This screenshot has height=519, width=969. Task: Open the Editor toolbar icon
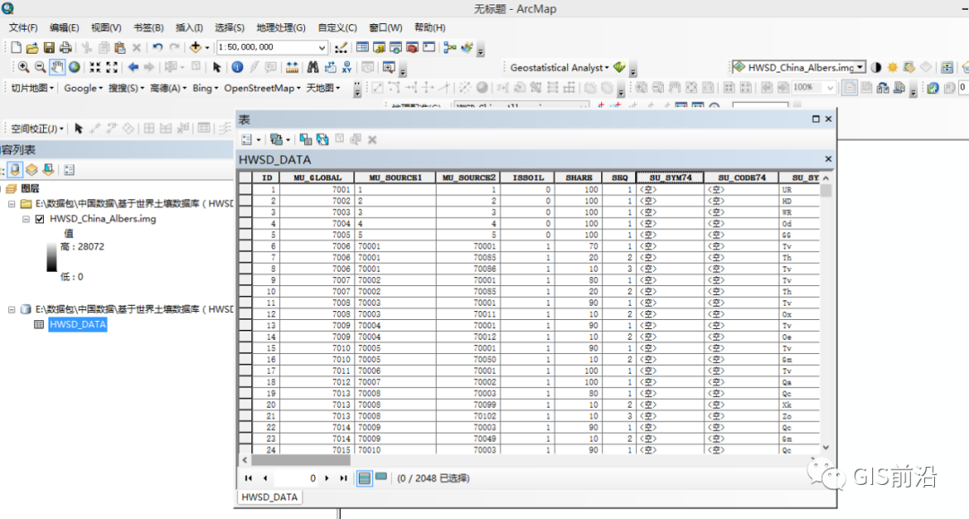point(341,48)
